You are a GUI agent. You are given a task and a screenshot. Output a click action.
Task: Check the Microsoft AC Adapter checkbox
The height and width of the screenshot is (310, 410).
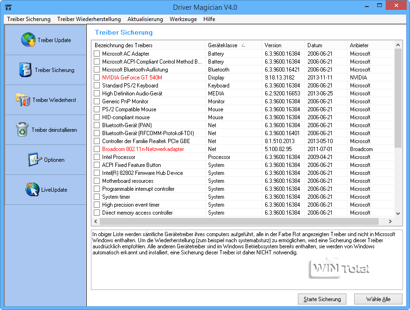pos(97,54)
